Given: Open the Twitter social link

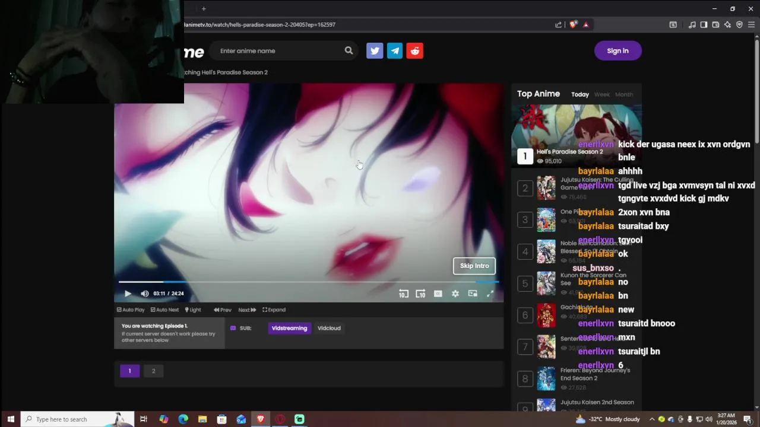Looking at the screenshot, I should [375, 50].
